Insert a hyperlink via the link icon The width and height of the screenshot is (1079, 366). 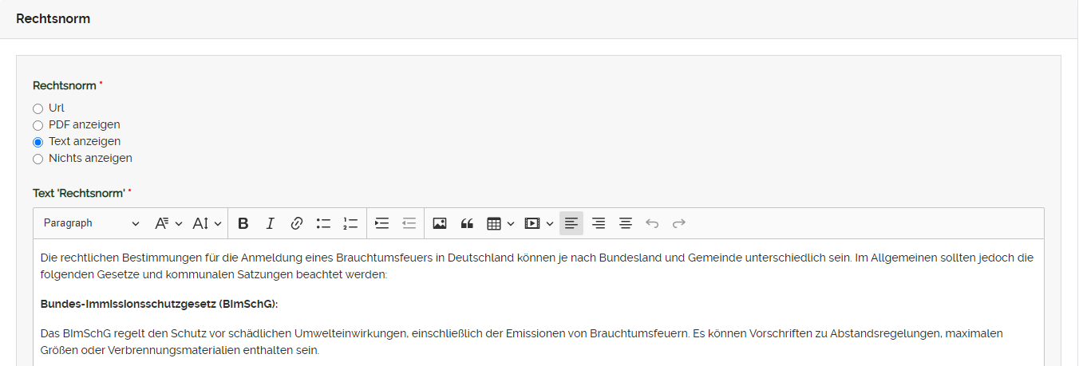click(296, 223)
